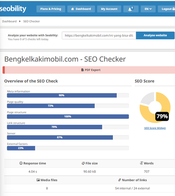This screenshot has height=196, width=175.
Task: Click the Number of links chain icon
Action: pos(120,180)
